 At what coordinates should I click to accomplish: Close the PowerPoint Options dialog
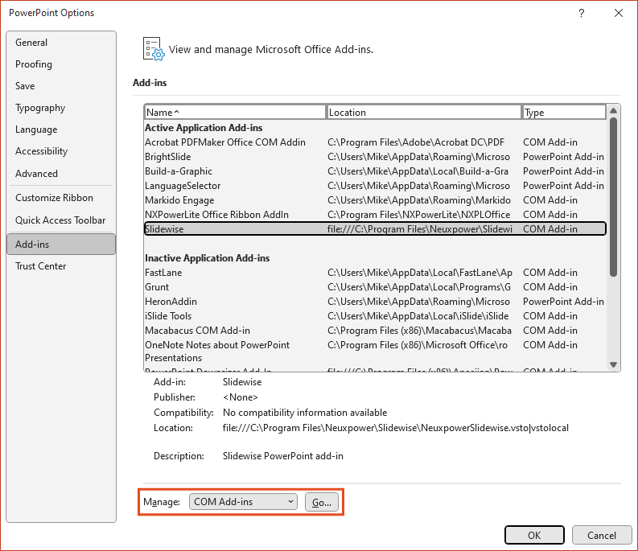[619, 13]
